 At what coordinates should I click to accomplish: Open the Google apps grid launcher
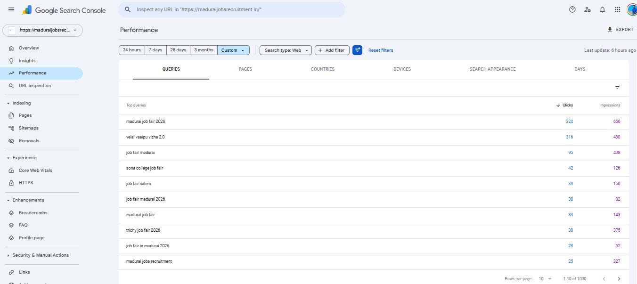click(617, 9)
